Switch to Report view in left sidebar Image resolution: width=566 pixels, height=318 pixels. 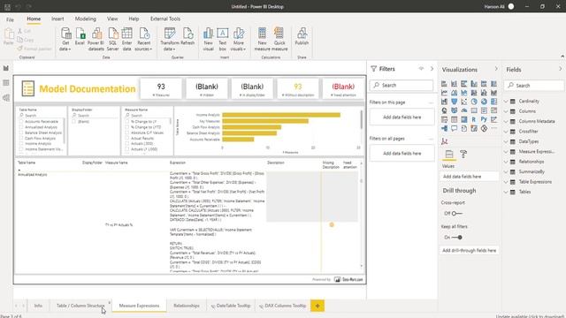point(6,68)
